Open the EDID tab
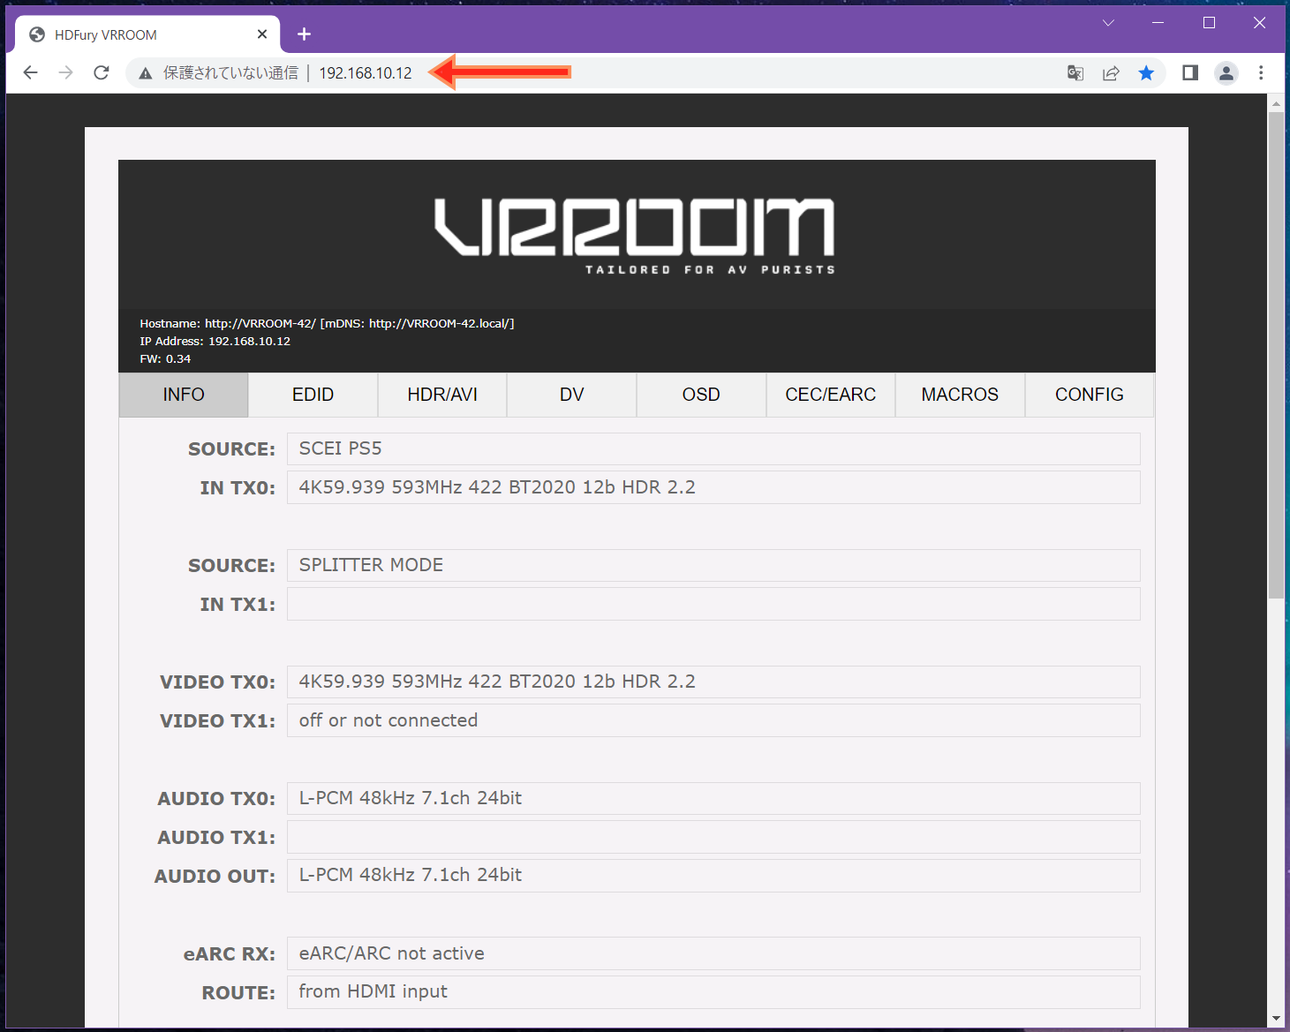Viewport: 1290px width, 1032px height. (x=313, y=395)
